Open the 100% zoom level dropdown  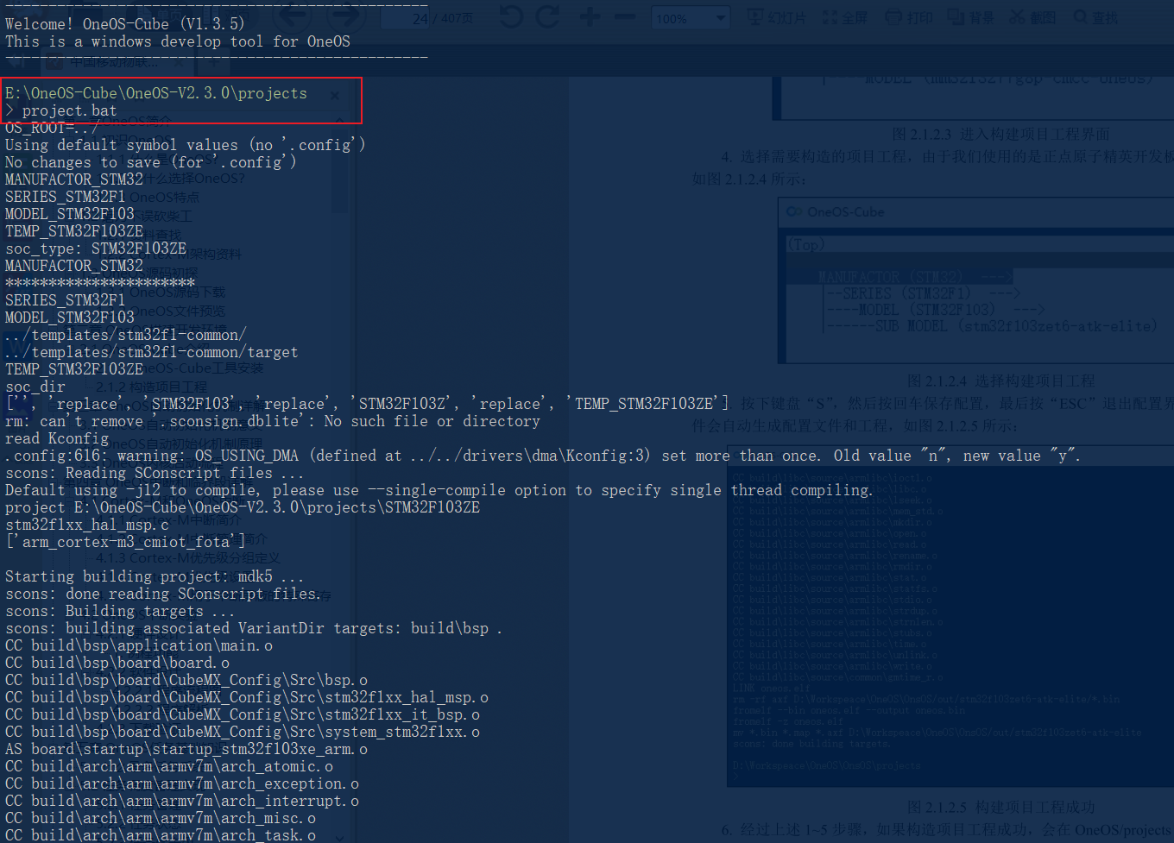[691, 16]
